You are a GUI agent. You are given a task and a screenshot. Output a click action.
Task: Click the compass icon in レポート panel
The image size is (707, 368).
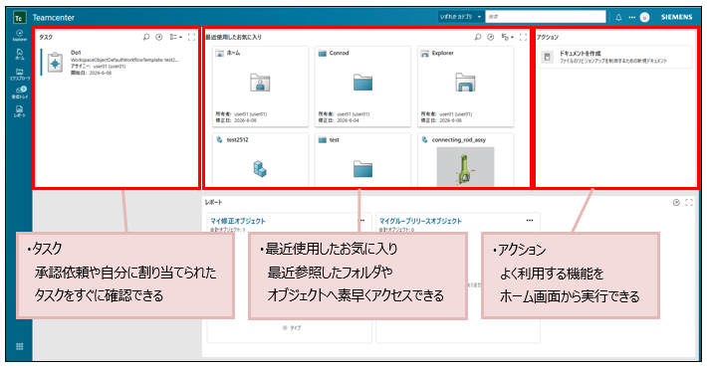click(x=676, y=203)
